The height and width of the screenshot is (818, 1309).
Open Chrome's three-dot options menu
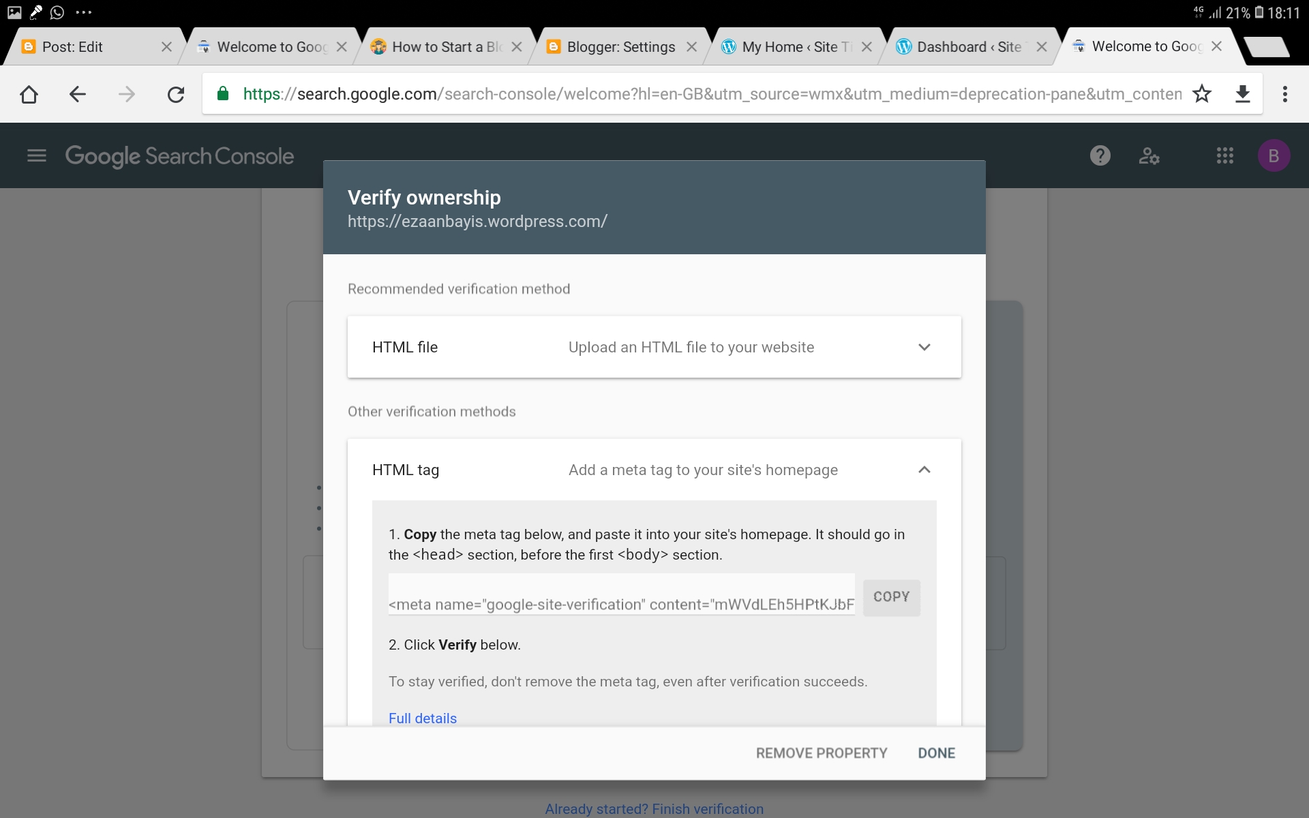click(1285, 94)
